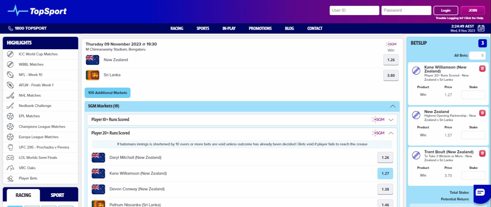Click the boot icon for Player Bets
This screenshot has height=207, width=491.
point(10,178)
